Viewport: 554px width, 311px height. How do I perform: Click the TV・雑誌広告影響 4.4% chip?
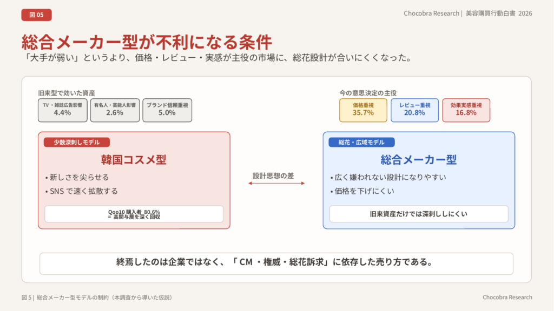[x=63, y=110]
